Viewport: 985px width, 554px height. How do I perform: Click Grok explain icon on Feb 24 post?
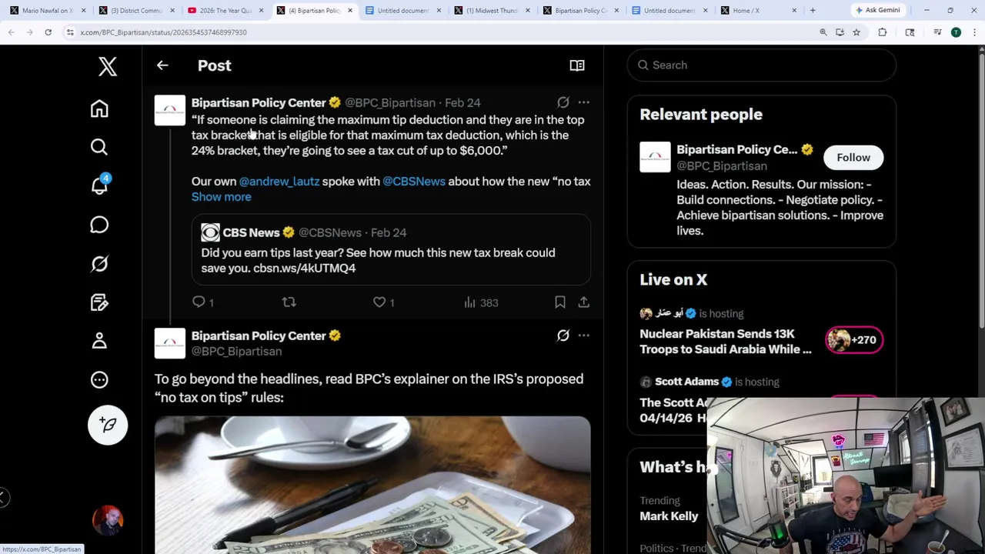563,102
